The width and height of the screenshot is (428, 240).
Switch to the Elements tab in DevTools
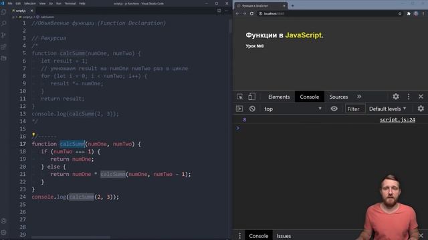(x=279, y=97)
